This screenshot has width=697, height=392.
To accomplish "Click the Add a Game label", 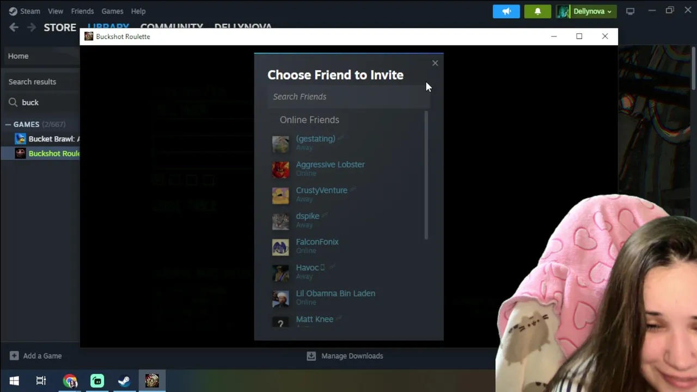I will click(x=42, y=356).
